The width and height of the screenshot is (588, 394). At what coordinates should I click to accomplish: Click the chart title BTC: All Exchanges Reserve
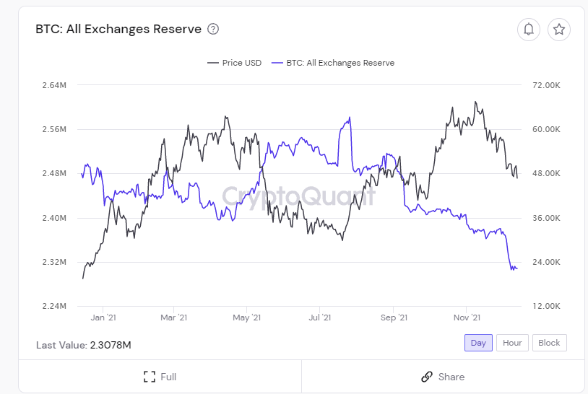(x=118, y=29)
